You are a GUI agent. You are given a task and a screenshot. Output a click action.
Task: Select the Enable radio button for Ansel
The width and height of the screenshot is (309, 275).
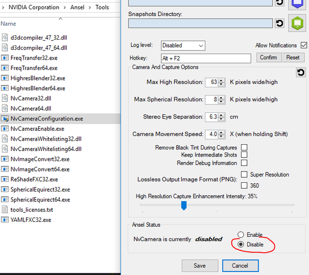241,235
